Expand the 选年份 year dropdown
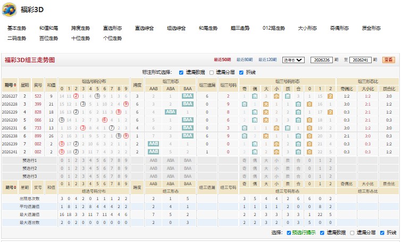Screen dimensions: 402x242 pos(294,60)
